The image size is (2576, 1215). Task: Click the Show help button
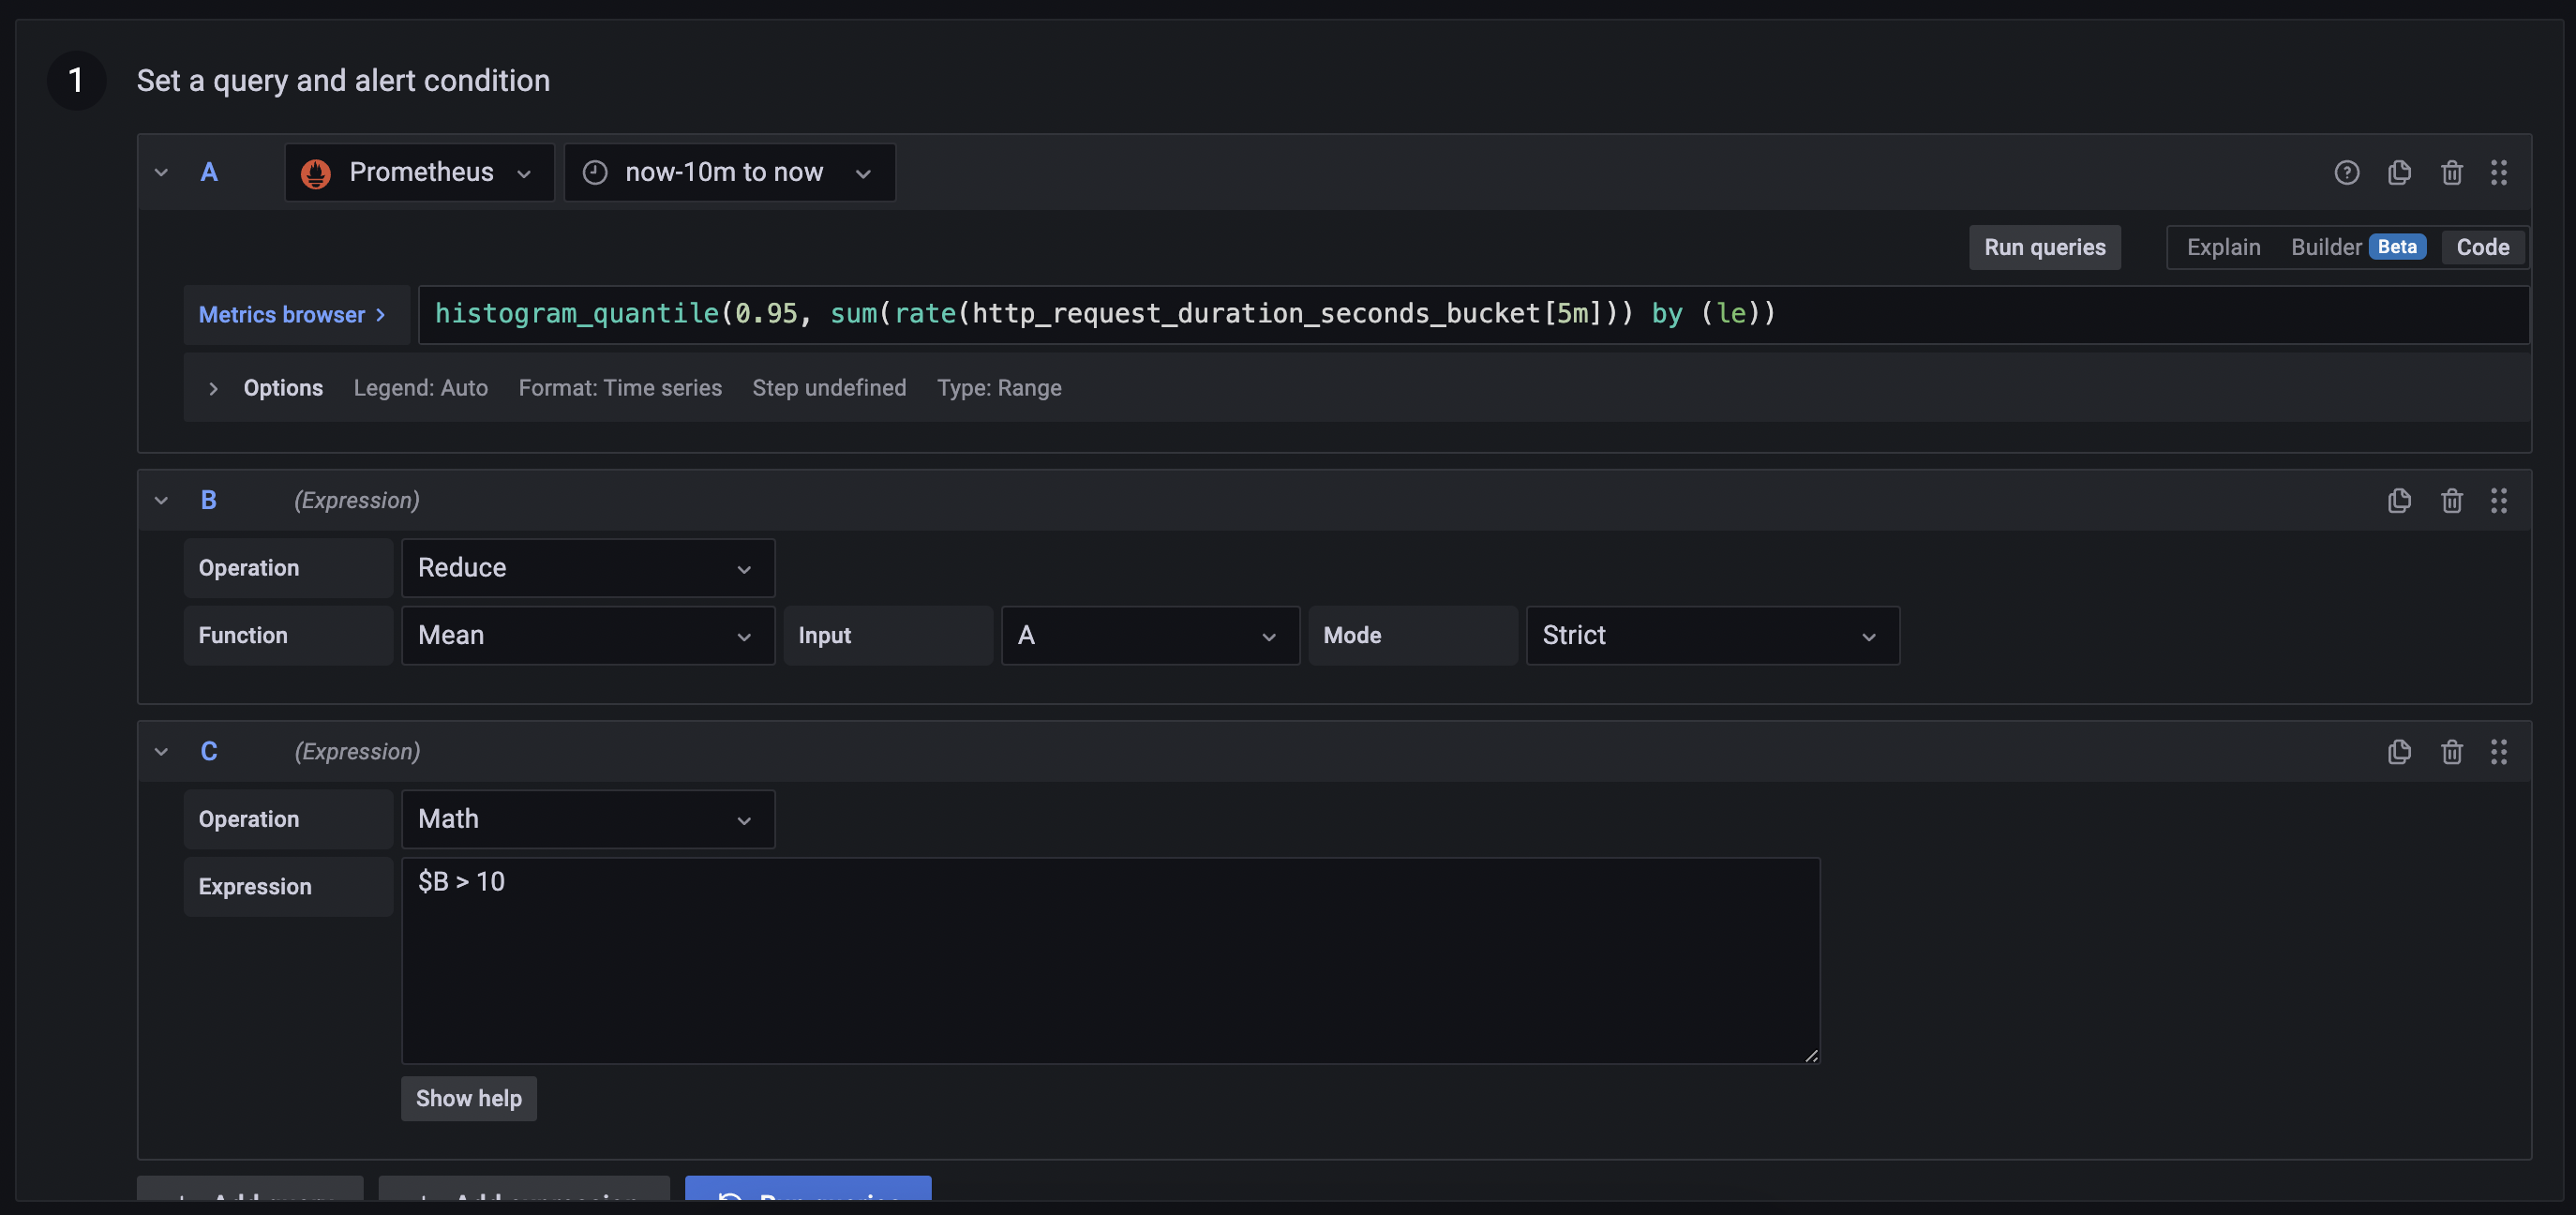pos(468,1098)
